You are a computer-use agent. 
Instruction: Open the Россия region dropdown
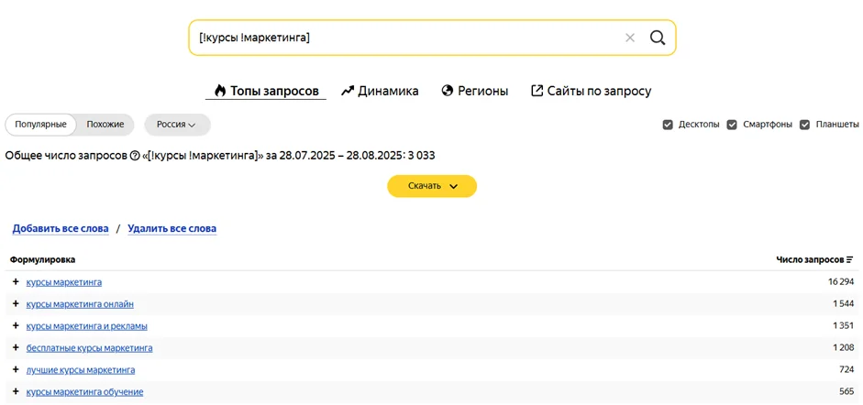177,125
